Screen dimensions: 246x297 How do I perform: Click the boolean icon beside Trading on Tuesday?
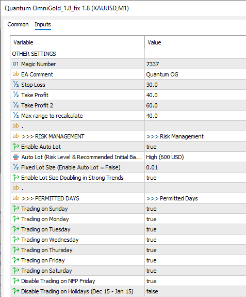[15, 229]
